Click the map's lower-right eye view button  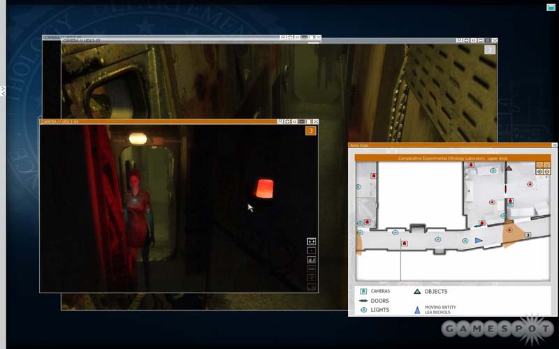click(547, 171)
